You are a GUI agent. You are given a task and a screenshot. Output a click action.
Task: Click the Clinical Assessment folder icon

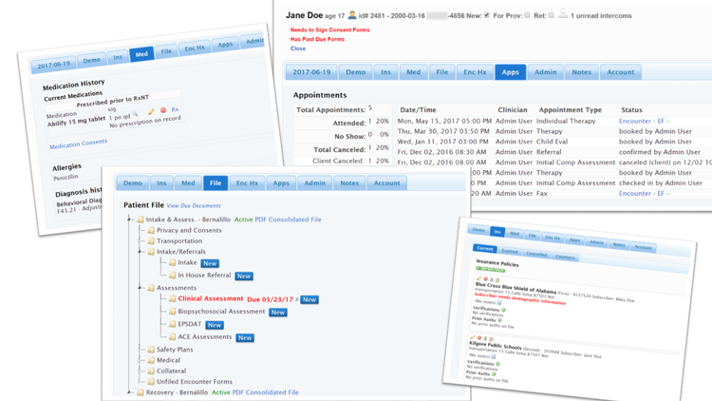[x=172, y=299]
